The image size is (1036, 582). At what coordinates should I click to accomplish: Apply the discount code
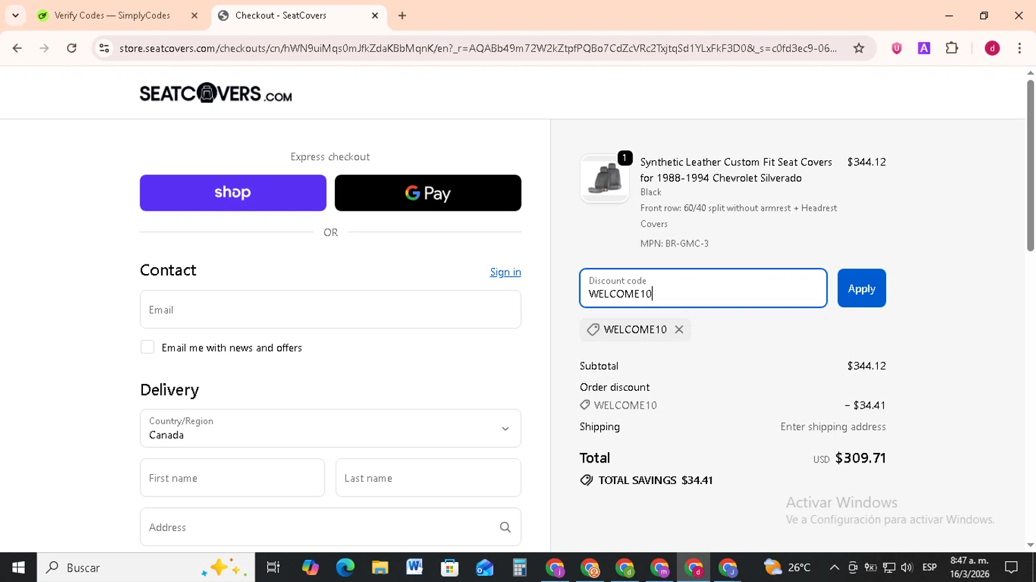861,288
